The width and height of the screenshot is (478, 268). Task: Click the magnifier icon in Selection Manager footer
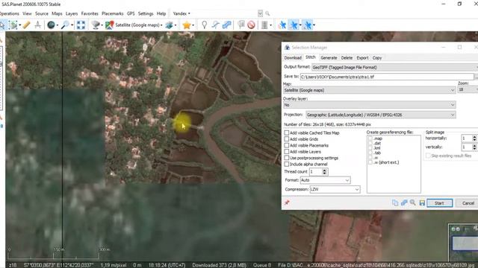tap(413, 202)
